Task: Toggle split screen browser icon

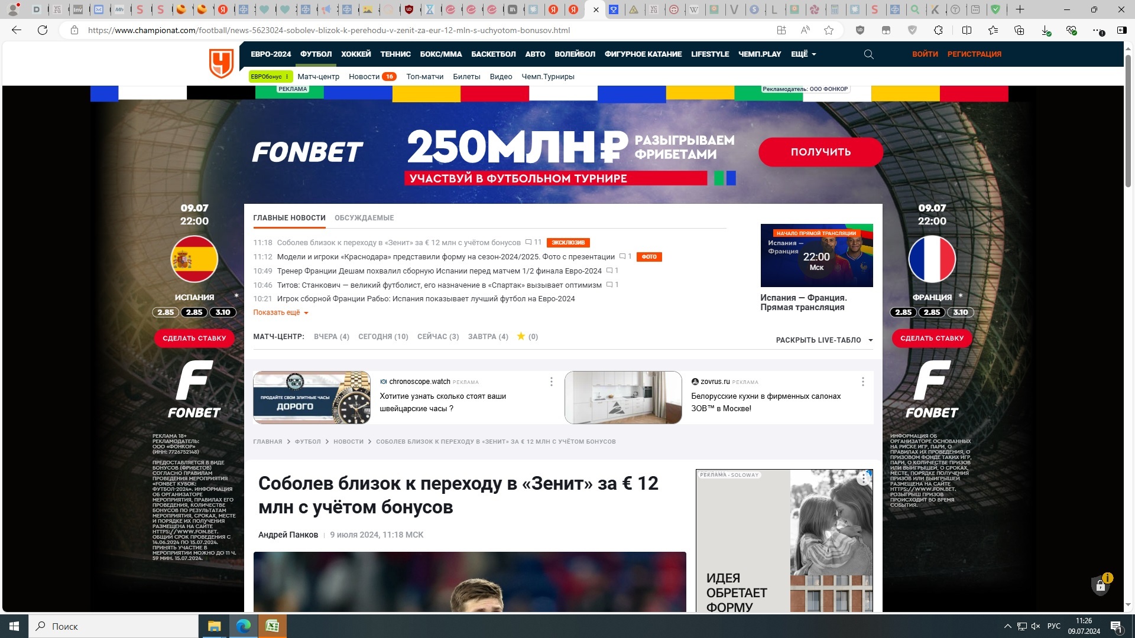Action: 967,30
